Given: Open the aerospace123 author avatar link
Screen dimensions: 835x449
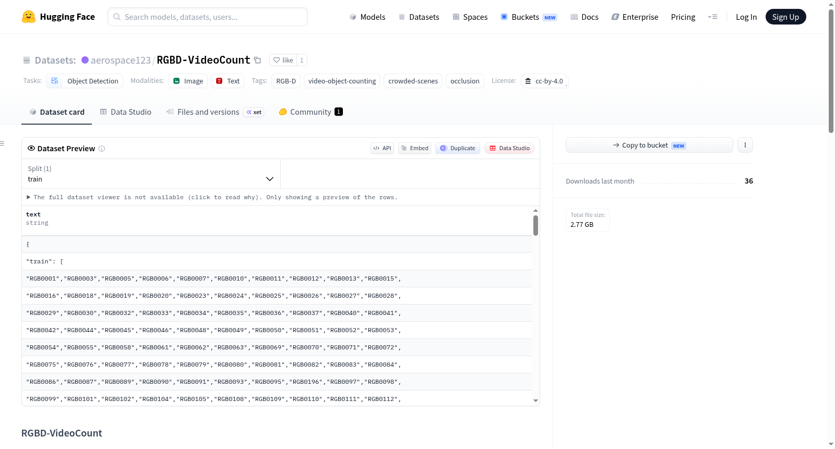Looking at the screenshot, I should point(85,60).
